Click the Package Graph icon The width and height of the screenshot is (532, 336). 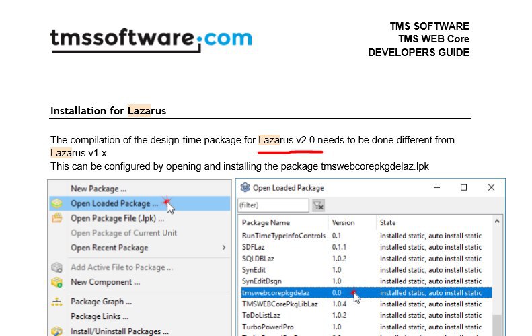pos(56,302)
